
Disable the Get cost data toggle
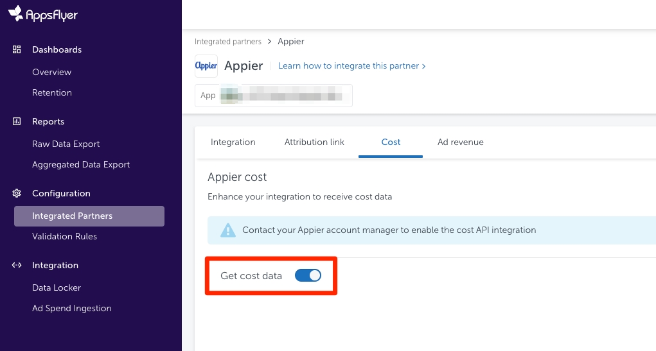pos(308,276)
